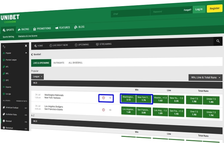Open the League dropdown
This screenshot has height=143, width=224.
tap(38, 77)
